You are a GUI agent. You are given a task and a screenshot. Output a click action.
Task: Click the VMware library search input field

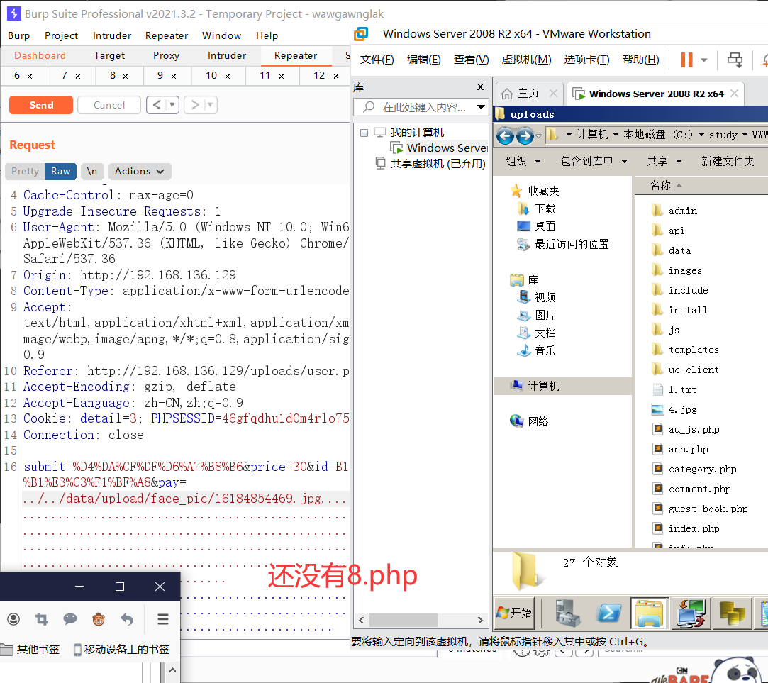point(421,107)
